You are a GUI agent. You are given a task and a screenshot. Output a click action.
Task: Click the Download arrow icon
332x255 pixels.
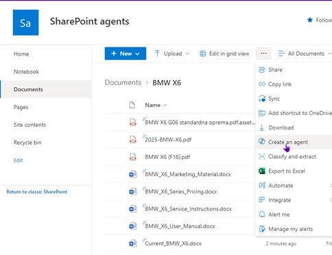click(262, 127)
